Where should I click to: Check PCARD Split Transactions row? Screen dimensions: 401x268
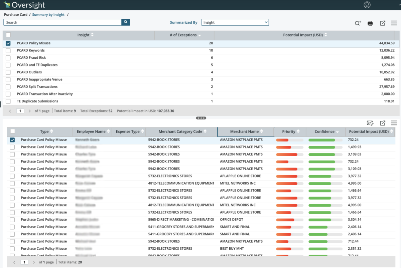tap(8, 87)
